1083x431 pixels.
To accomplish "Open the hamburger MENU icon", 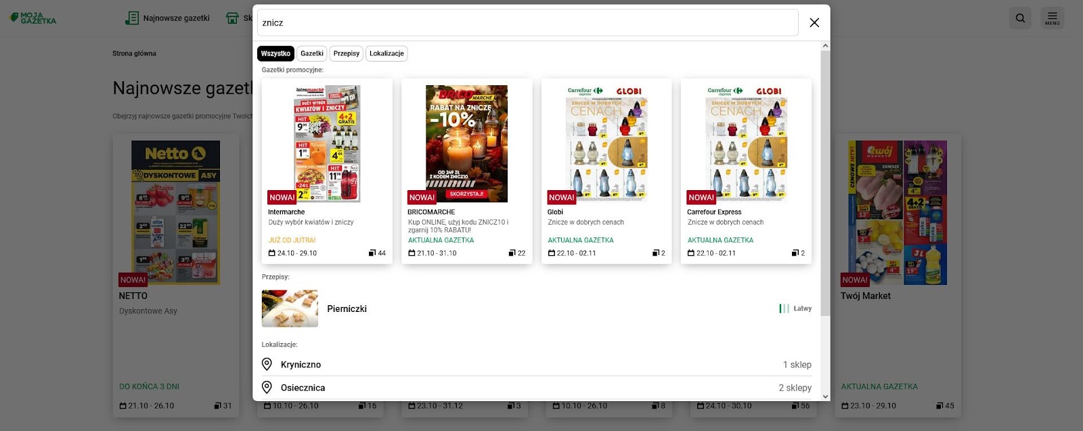I will click(1052, 18).
